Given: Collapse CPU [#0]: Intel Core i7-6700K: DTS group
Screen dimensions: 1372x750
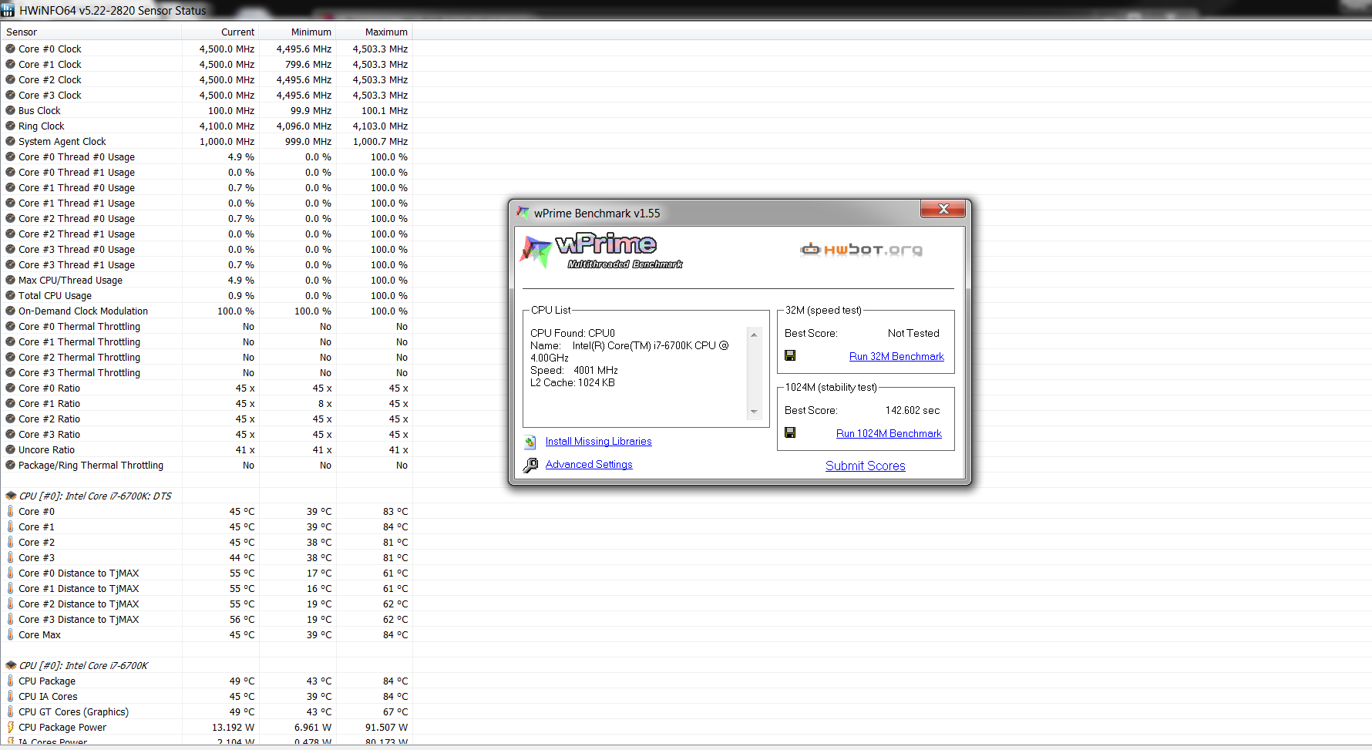Looking at the screenshot, I should pyautogui.click(x=11, y=496).
